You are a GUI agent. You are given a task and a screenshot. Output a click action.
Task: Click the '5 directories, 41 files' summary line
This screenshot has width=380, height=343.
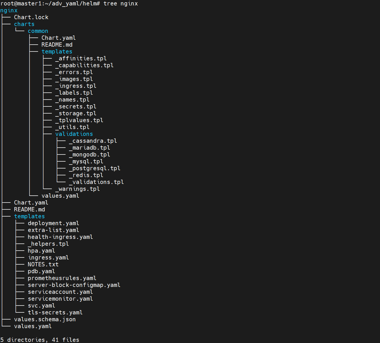click(40, 340)
